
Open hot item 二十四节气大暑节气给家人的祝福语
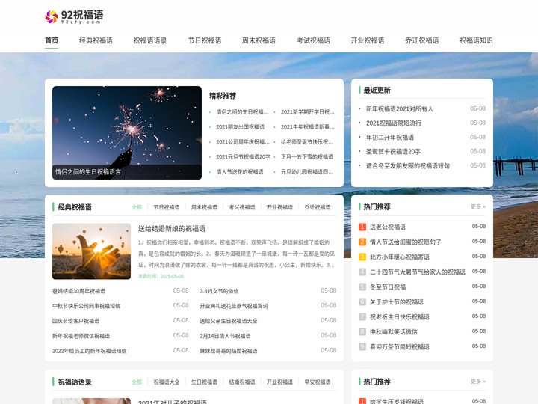click(418, 272)
